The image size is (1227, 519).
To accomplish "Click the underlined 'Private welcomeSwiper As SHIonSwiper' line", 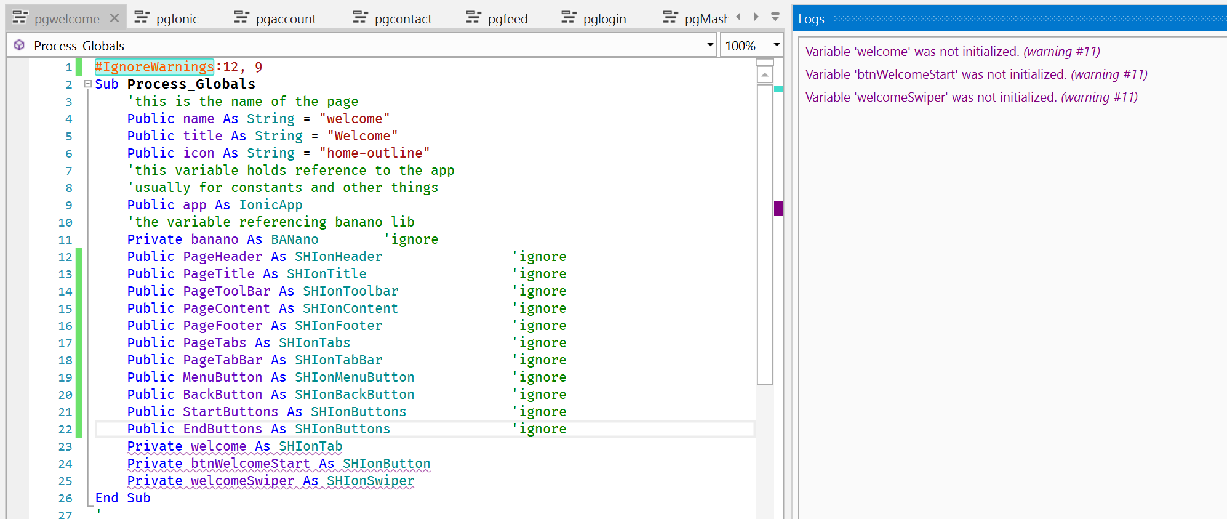I will 271,481.
